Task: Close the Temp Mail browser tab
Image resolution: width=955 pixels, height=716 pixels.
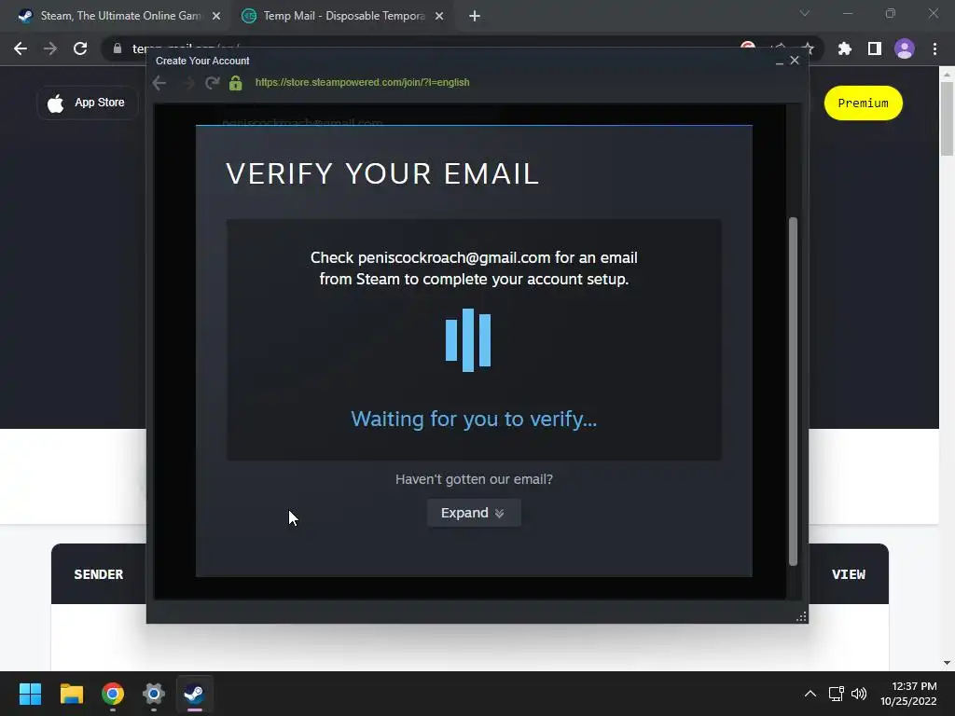Action: click(439, 16)
